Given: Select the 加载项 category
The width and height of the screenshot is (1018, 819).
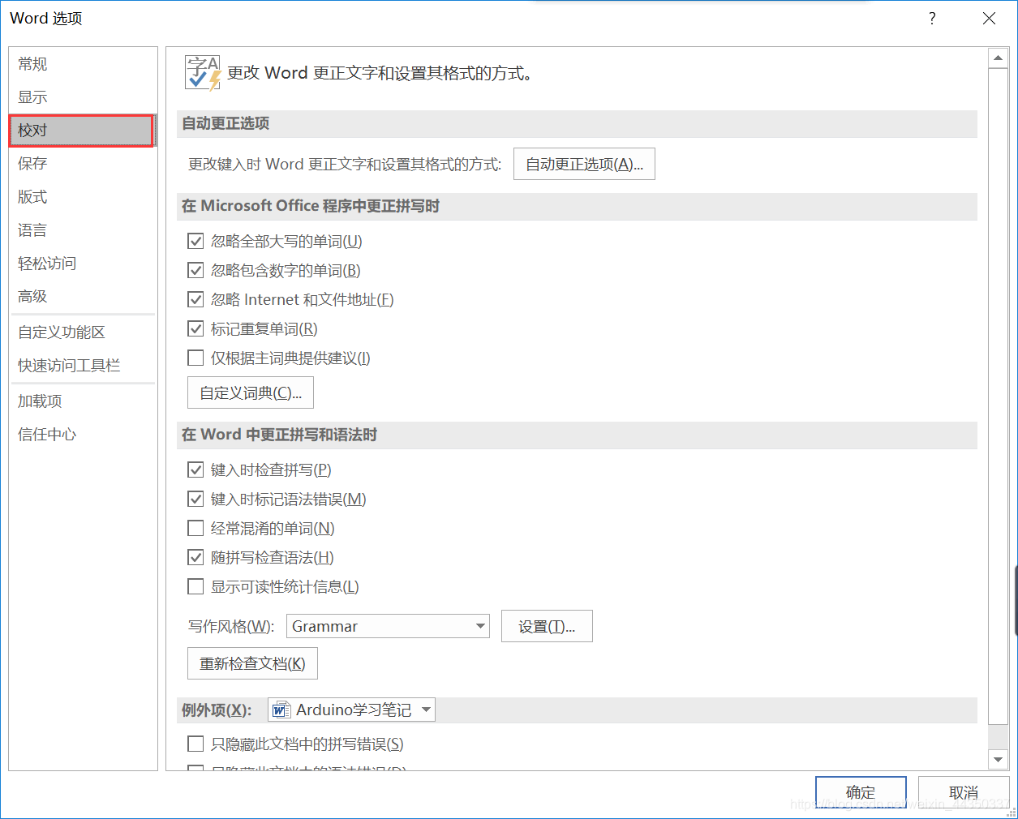Looking at the screenshot, I should [x=83, y=401].
